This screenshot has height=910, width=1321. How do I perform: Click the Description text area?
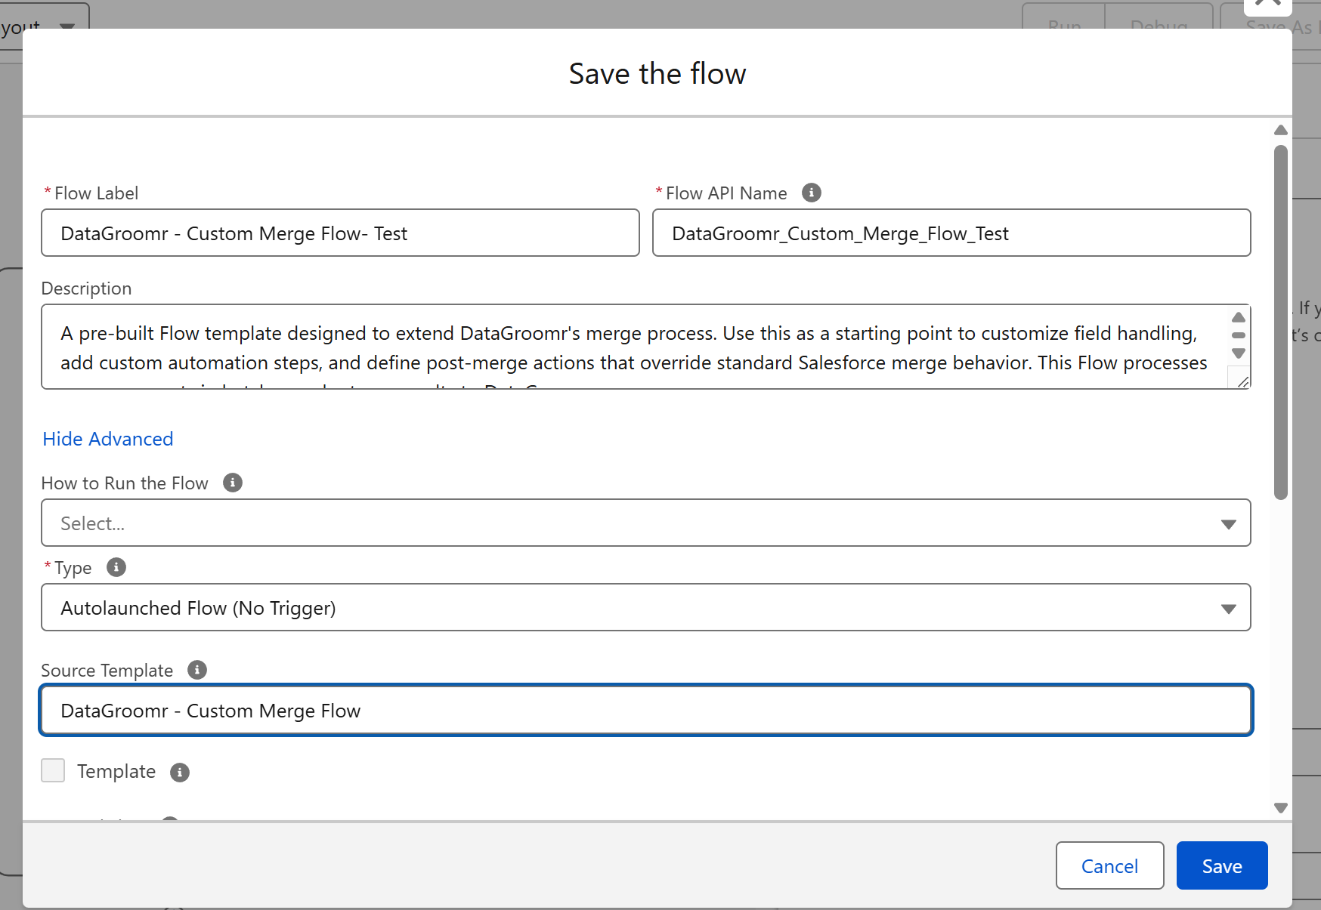point(635,347)
